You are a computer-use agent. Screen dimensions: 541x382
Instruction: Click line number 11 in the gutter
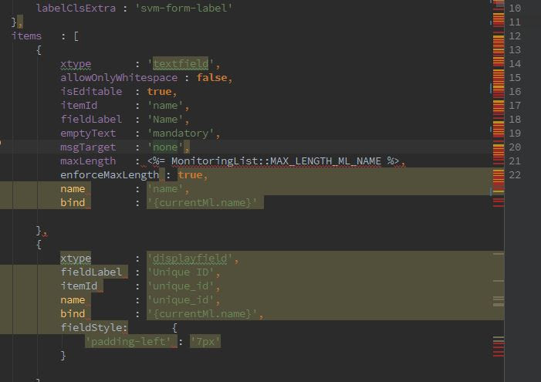tap(515, 22)
